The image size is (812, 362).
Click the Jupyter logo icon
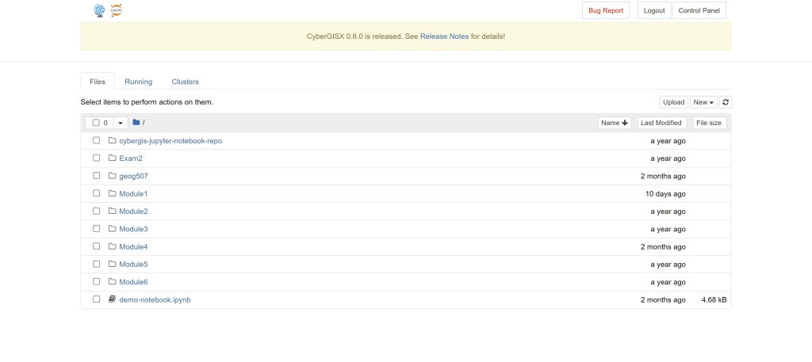(117, 10)
